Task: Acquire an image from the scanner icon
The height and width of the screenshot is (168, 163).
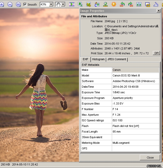Action: pyautogui.click(x=156, y=4)
